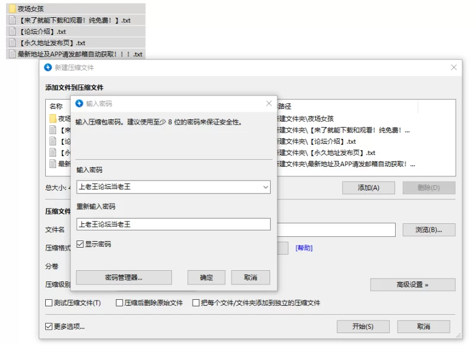Click the Bandizip logo in 新建压缩文件 title bar
This screenshot has height=345, width=476.
(48, 68)
